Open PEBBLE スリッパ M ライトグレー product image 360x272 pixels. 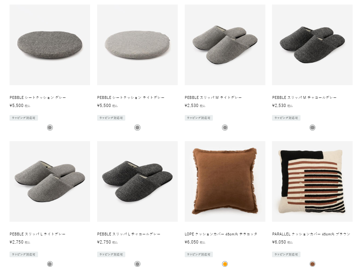(x=225, y=45)
